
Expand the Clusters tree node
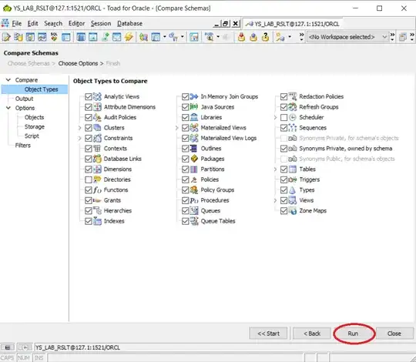(79, 128)
